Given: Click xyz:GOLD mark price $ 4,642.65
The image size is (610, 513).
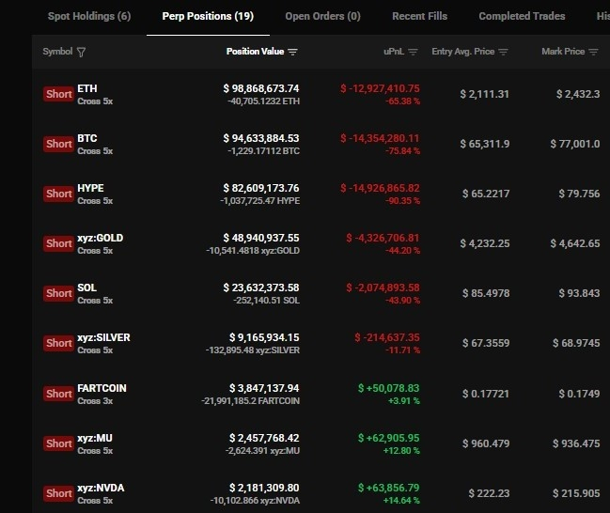Looking at the screenshot, I should [x=575, y=243].
